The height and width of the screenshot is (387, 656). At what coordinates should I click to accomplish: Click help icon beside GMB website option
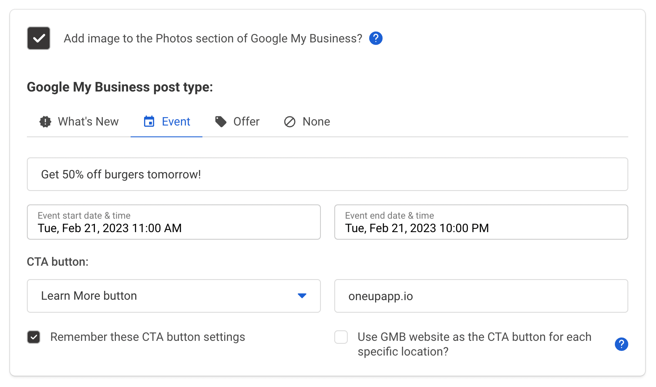click(622, 344)
